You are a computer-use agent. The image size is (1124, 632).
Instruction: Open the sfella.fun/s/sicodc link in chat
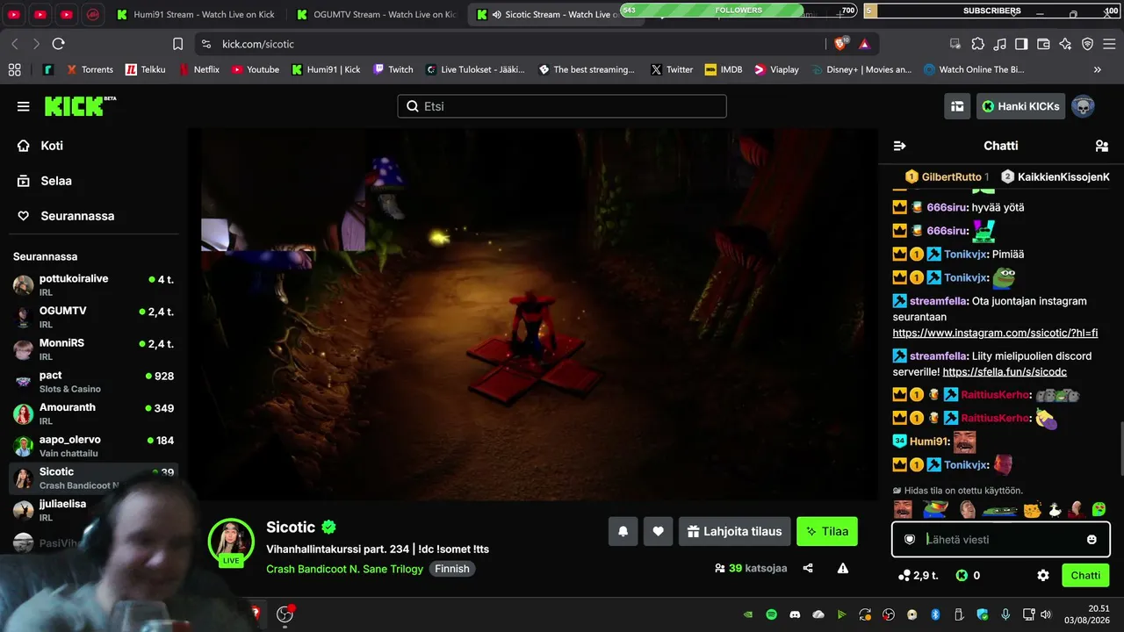pyautogui.click(x=1005, y=372)
